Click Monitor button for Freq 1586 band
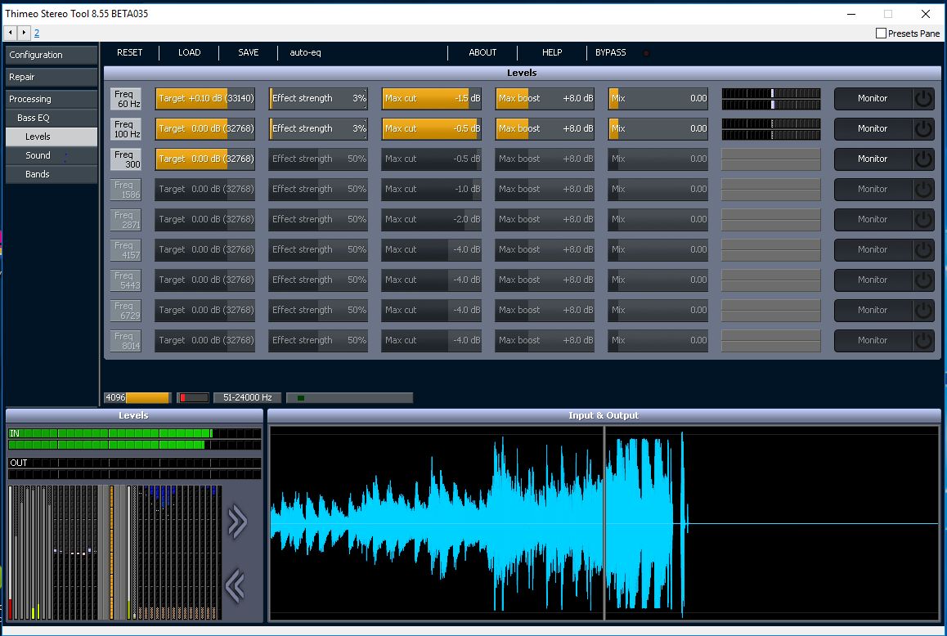This screenshot has height=636, width=947. click(873, 189)
